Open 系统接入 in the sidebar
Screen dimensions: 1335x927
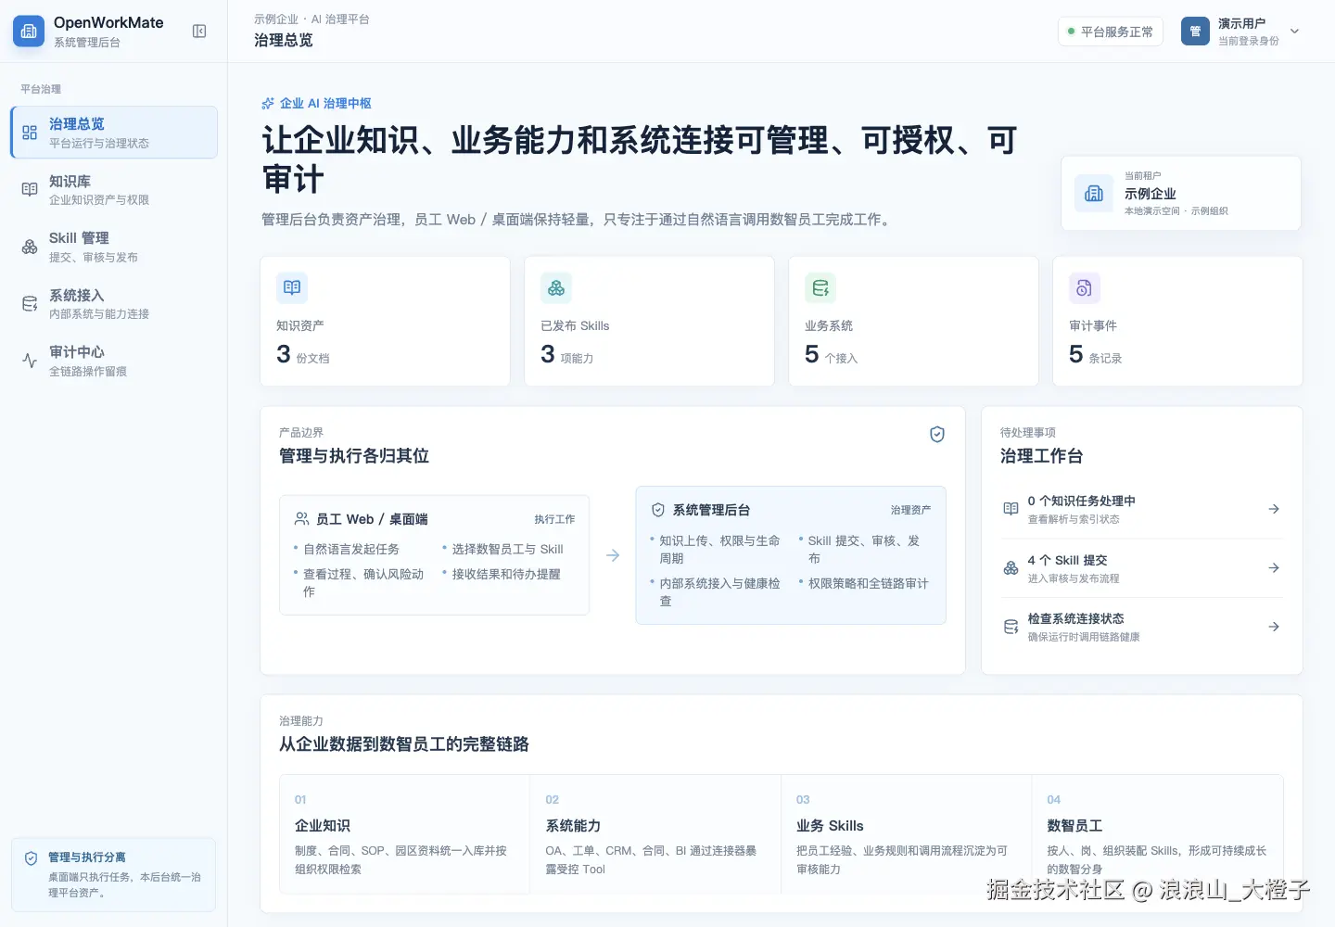tap(114, 303)
